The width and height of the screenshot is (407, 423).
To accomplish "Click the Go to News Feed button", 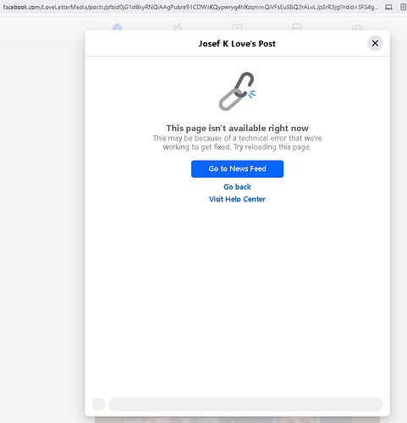I will [x=237, y=169].
